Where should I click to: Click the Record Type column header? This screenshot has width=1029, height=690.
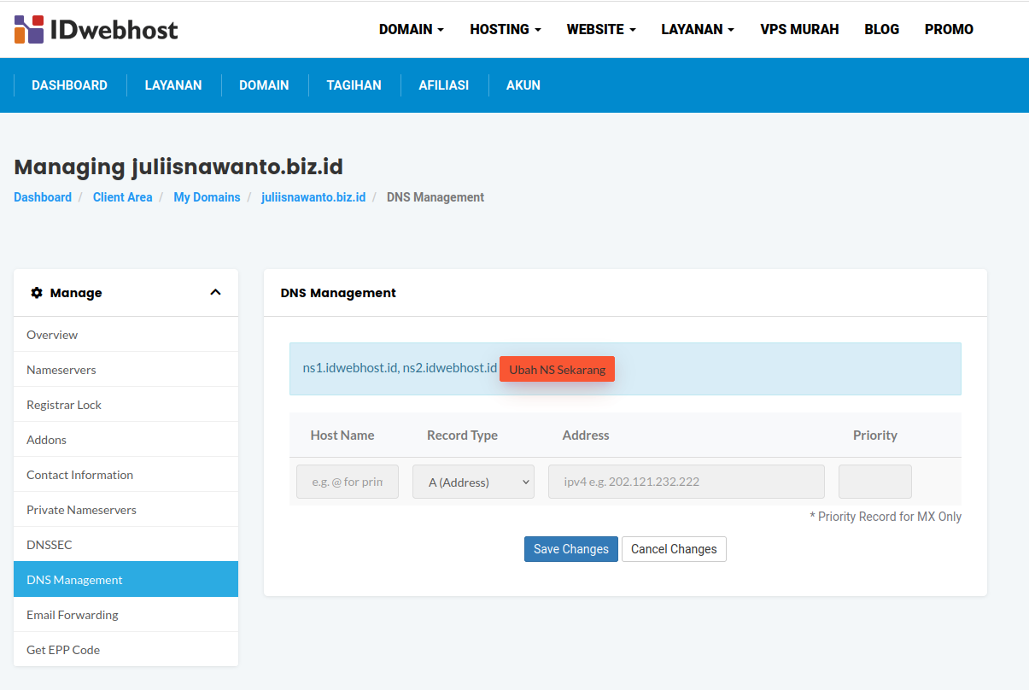coord(462,436)
